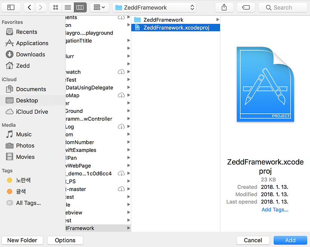
Task: Click the iCloud download icon for t-master
Action: coord(121,189)
